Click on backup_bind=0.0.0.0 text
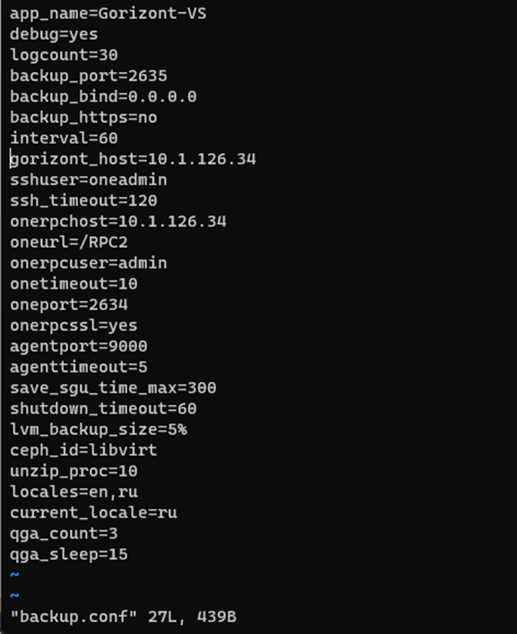 103,96
